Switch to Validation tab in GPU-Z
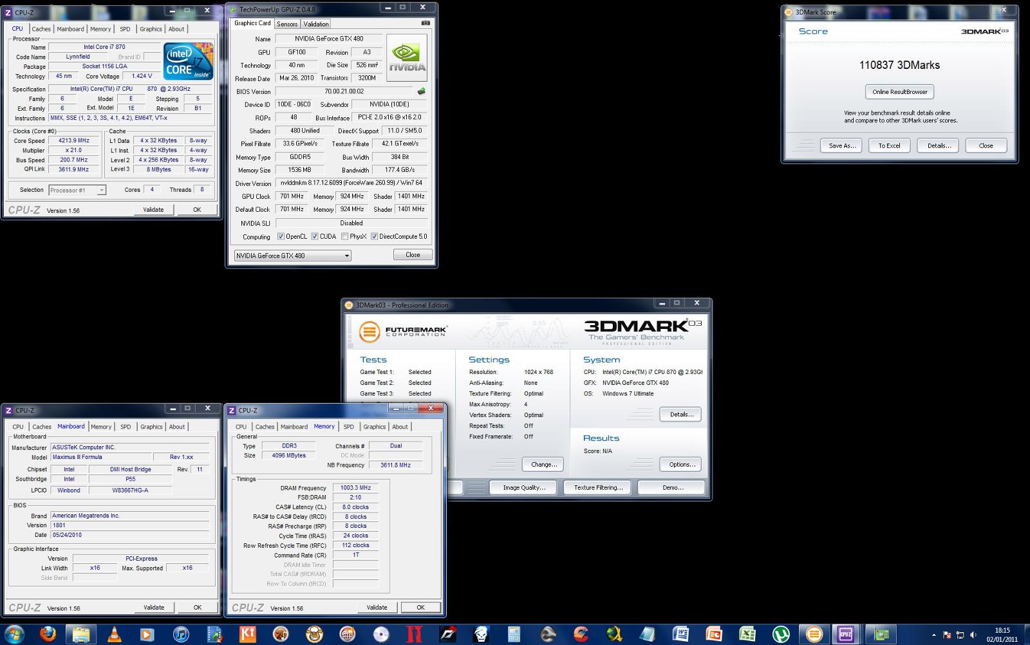 click(x=316, y=24)
